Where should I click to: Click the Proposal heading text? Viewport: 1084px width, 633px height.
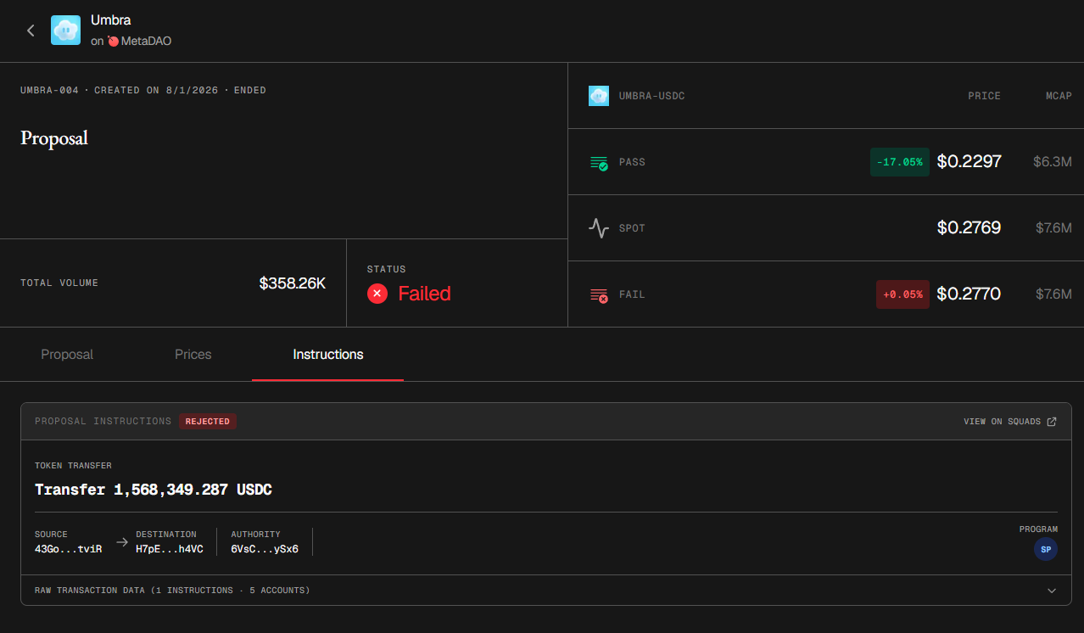[54, 138]
